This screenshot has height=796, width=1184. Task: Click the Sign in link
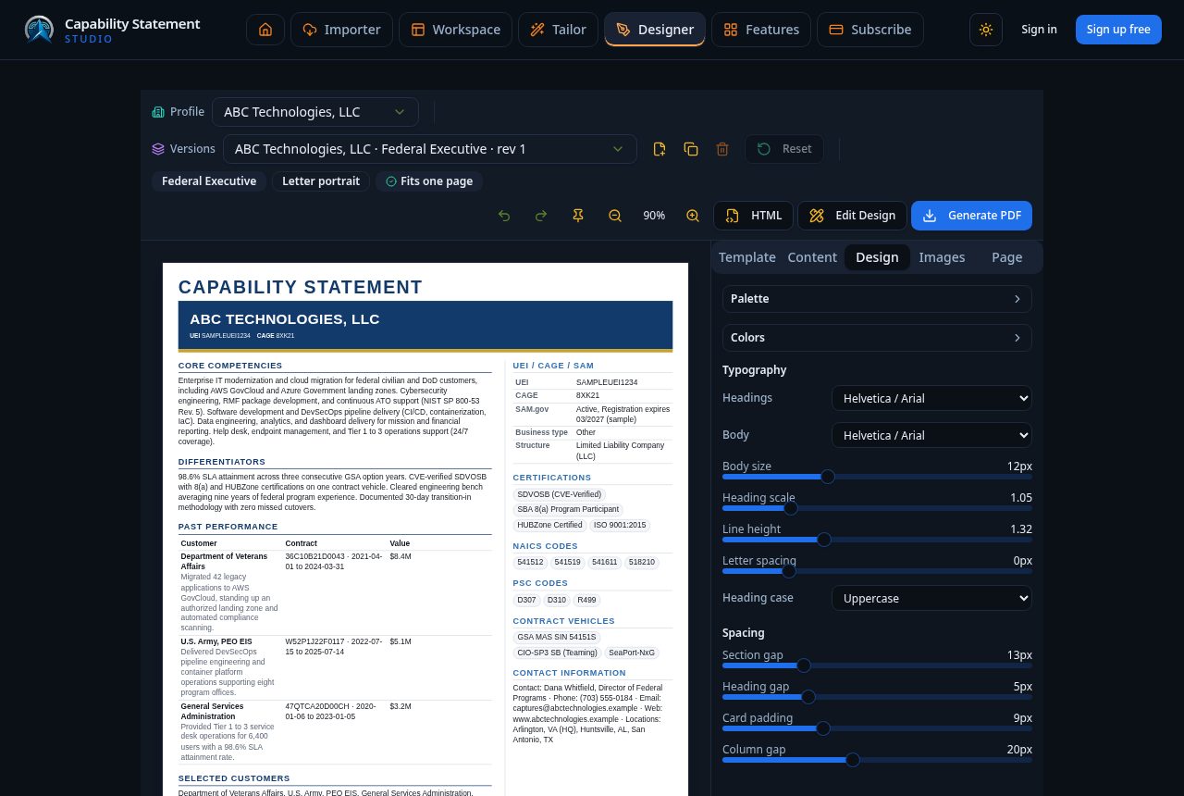pos(1039,30)
